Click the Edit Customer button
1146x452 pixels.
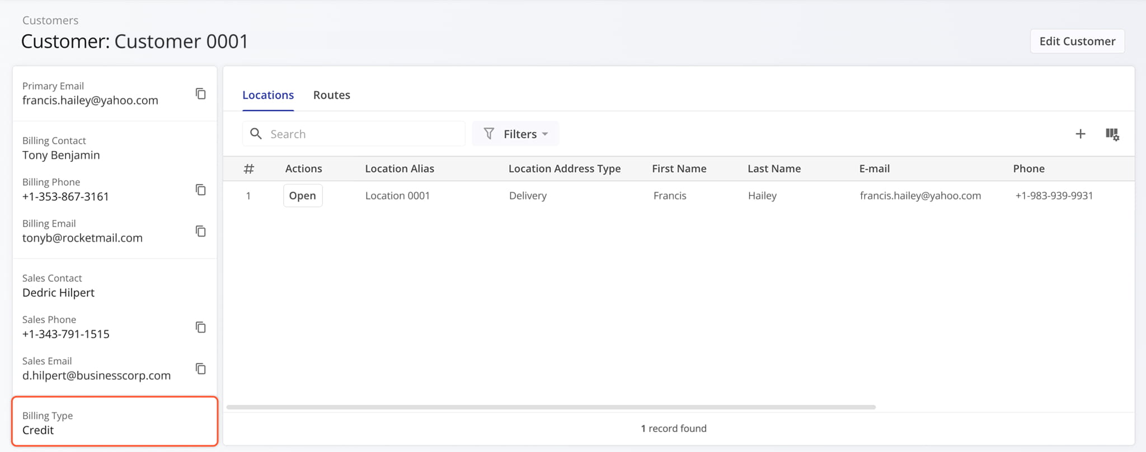[1077, 41]
